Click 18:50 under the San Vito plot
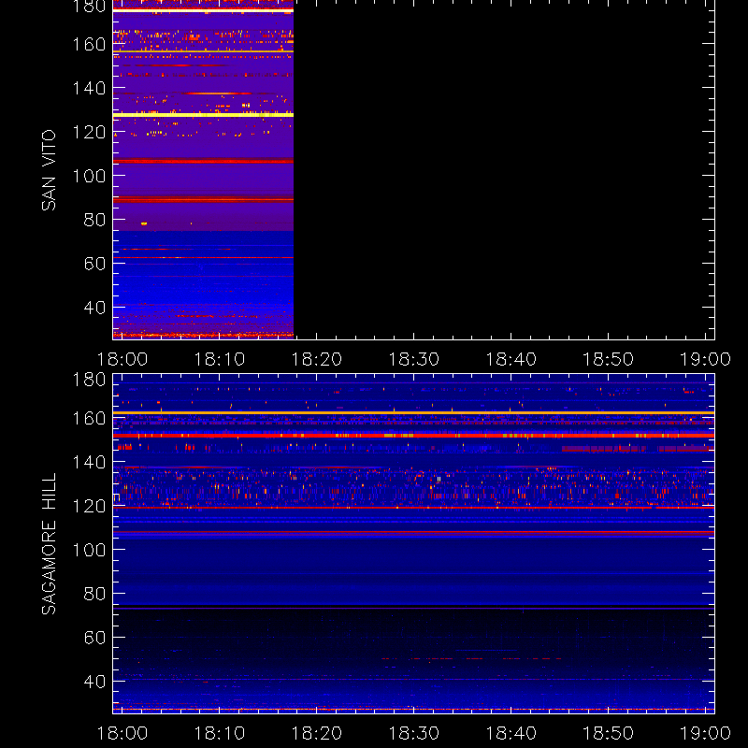The image size is (748, 748). click(x=609, y=359)
